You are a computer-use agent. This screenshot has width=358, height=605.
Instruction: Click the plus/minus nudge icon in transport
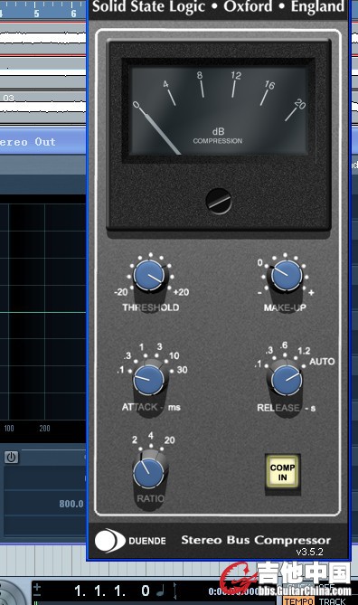click(x=37, y=591)
